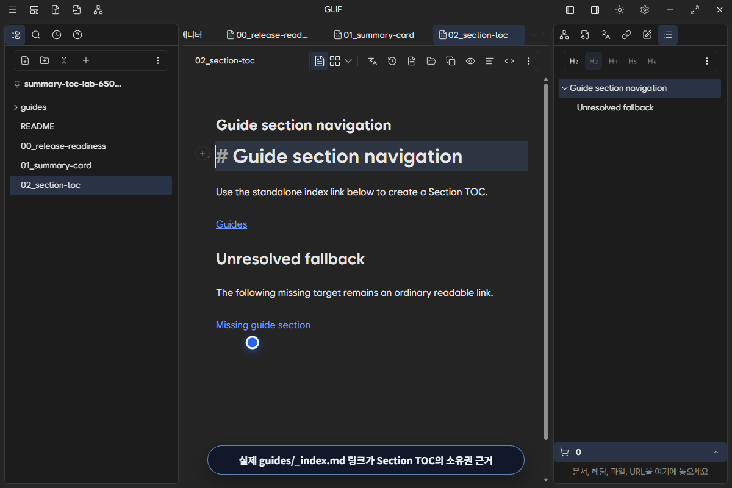Open the file link panel in right sidebar
Image resolution: width=732 pixels, height=488 pixels.
click(x=585, y=35)
